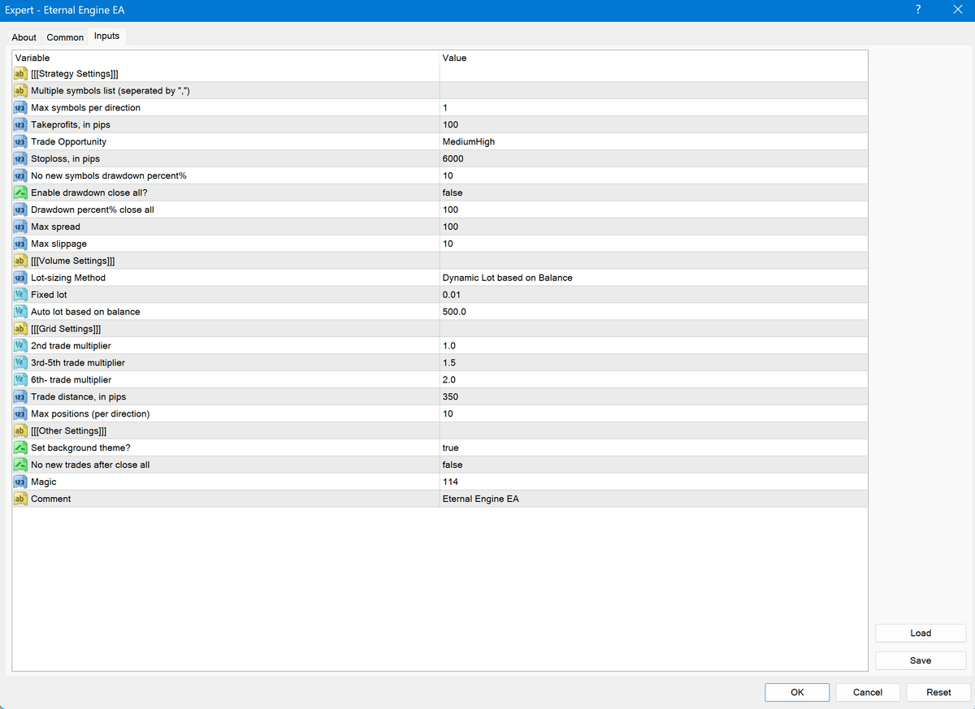Click the decimal icon next to Fixed lot
Viewport: 975px width, 709px height.
(x=20, y=296)
